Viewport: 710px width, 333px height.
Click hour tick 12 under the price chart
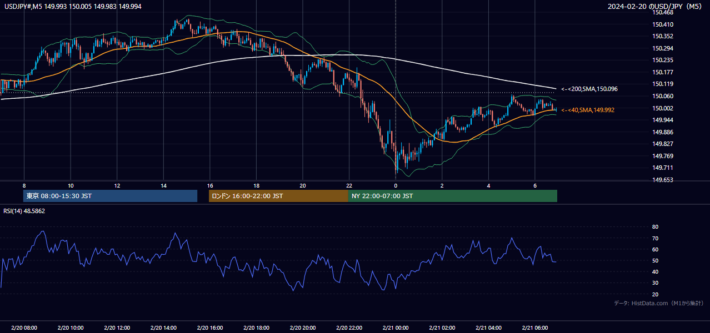pos(117,185)
